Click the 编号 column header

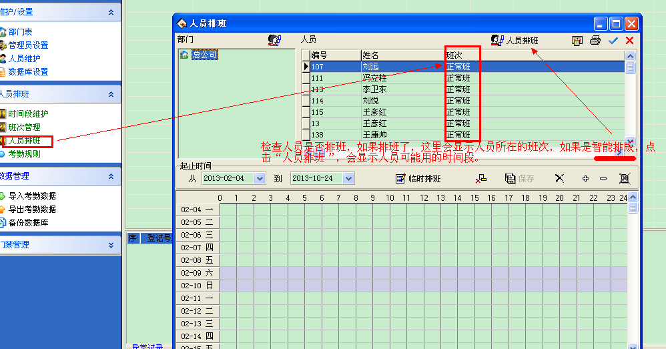pos(335,55)
